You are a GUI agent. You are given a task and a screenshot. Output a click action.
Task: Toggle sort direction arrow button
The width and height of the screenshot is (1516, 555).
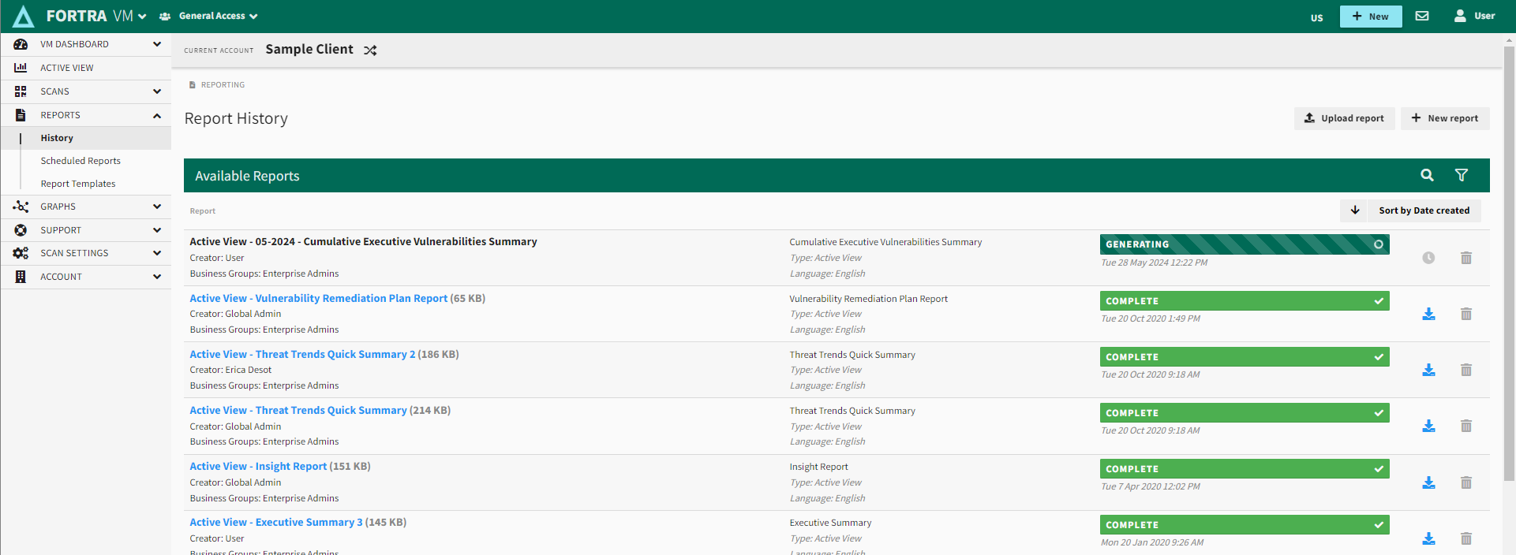tap(1354, 210)
